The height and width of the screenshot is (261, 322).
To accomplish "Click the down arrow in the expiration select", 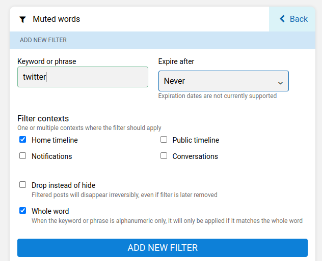I will pos(280,82).
